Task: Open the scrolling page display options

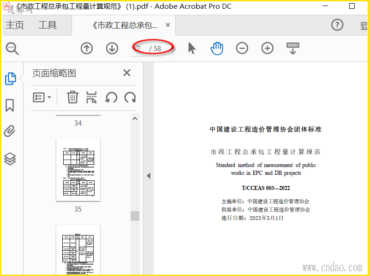Action: [293, 48]
